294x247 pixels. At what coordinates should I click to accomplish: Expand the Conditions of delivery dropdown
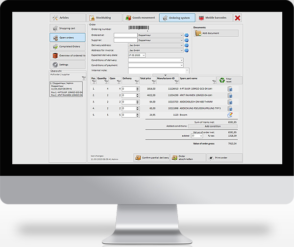click(x=182, y=60)
